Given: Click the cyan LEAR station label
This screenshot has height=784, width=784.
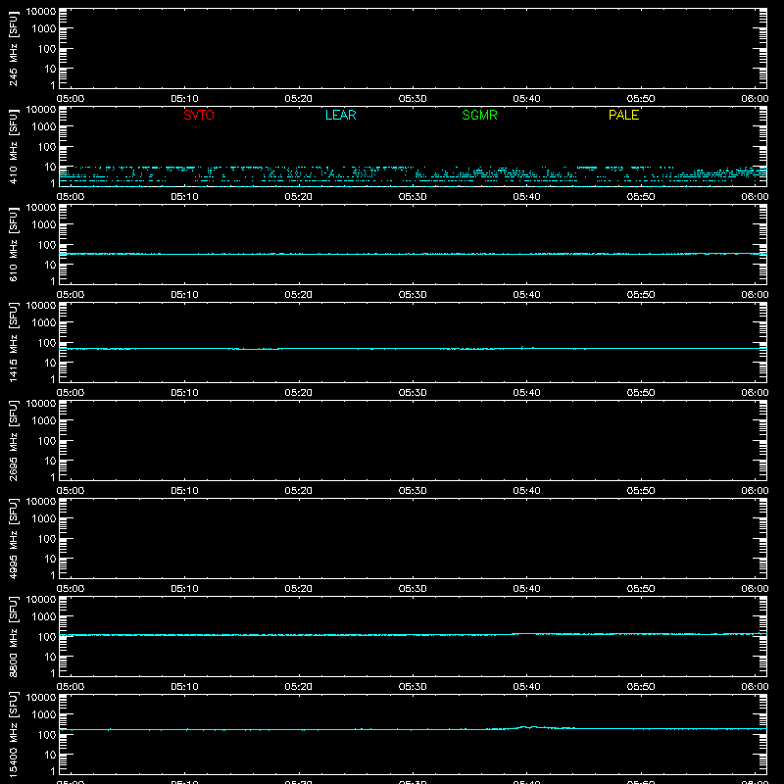Looking at the screenshot, I should [340, 115].
